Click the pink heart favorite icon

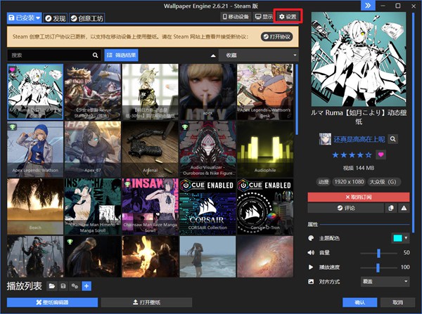pos(382,155)
